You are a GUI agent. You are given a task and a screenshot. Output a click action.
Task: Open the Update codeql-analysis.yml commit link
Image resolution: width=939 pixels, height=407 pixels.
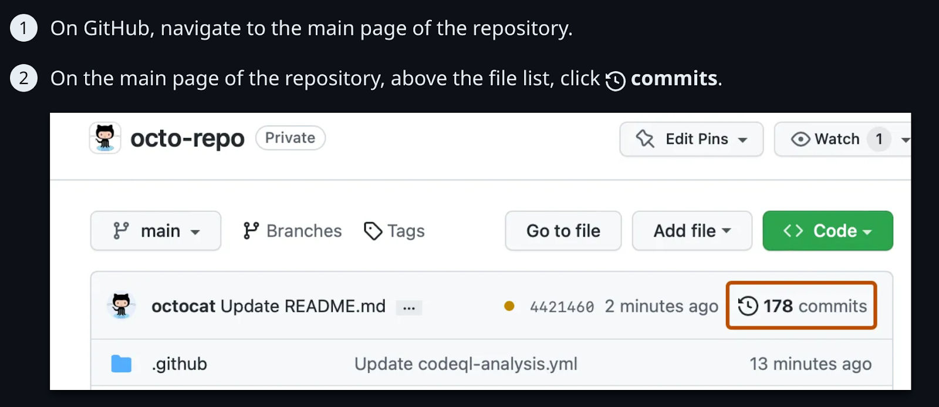466,364
